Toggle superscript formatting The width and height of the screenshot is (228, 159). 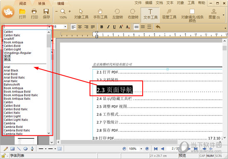pyautogui.click(x=121, y=27)
